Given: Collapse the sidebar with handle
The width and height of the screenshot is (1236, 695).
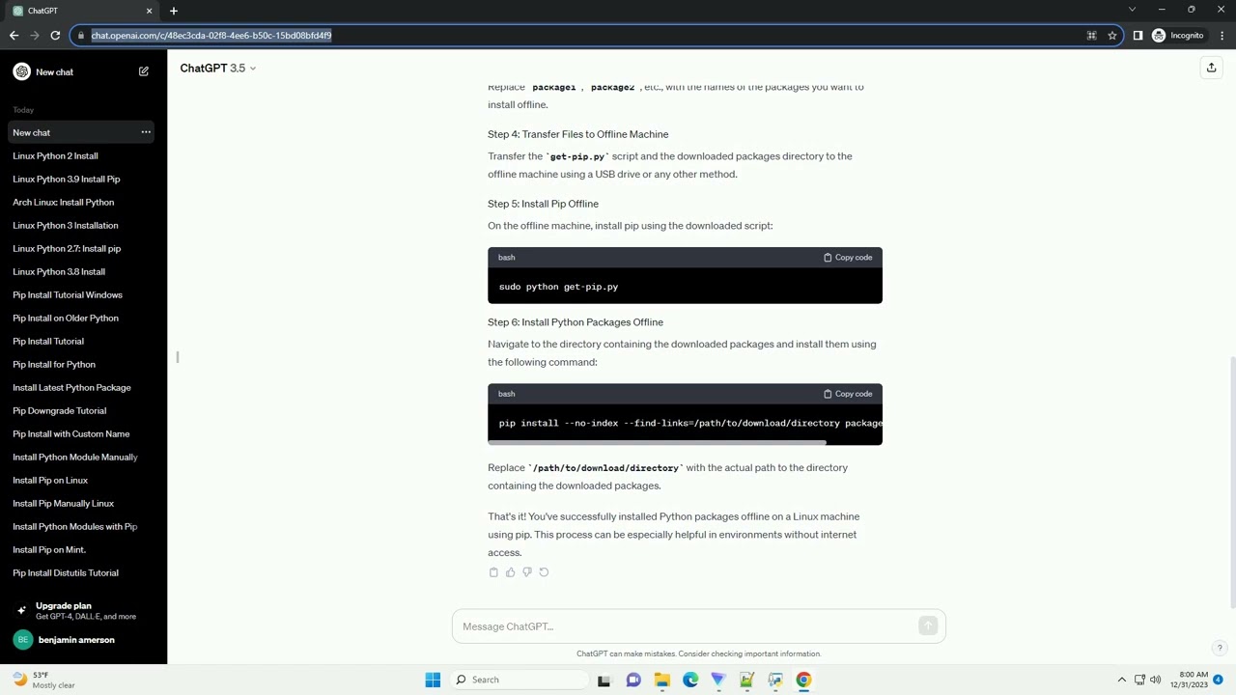Looking at the screenshot, I should pos(178,357).
